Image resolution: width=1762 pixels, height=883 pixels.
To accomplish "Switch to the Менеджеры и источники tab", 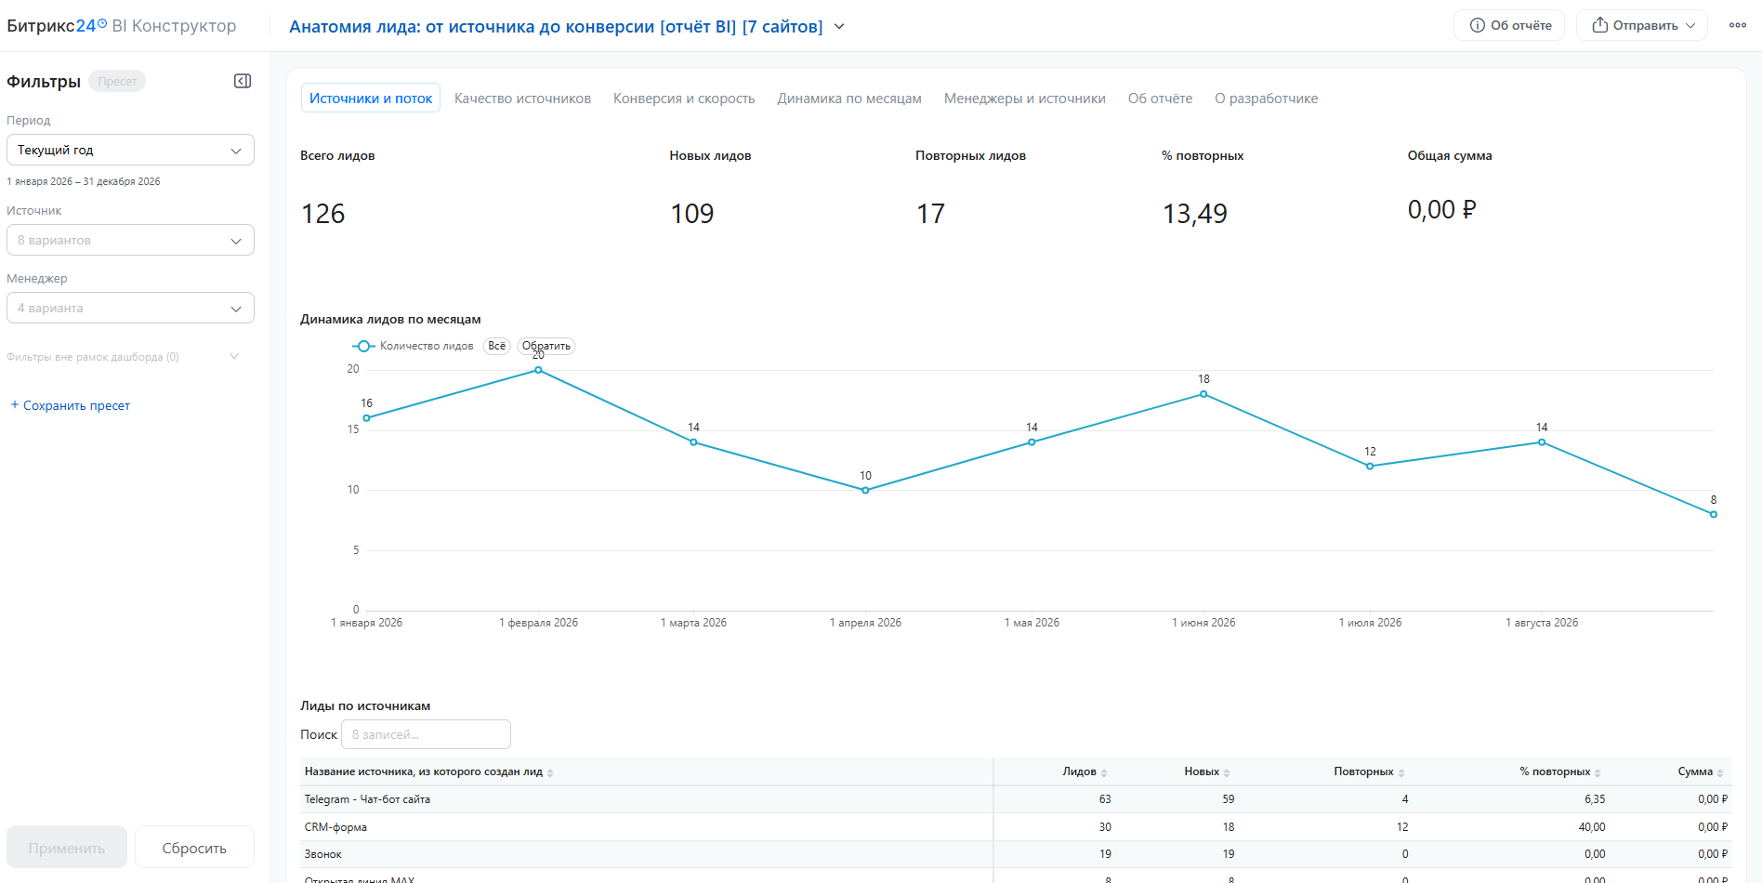I will (x=1024, y=99).
